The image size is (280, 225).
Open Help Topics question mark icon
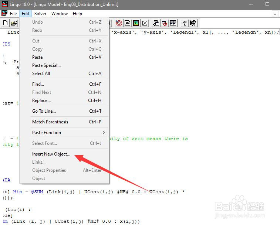click(x=185, y=23)
